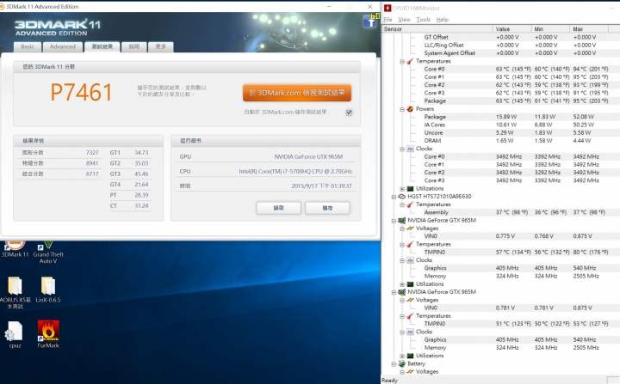The height and width of the screenshot is (384, 620).
Task: Select the FurMark desktop shortcut
Action: click(48, 334)
